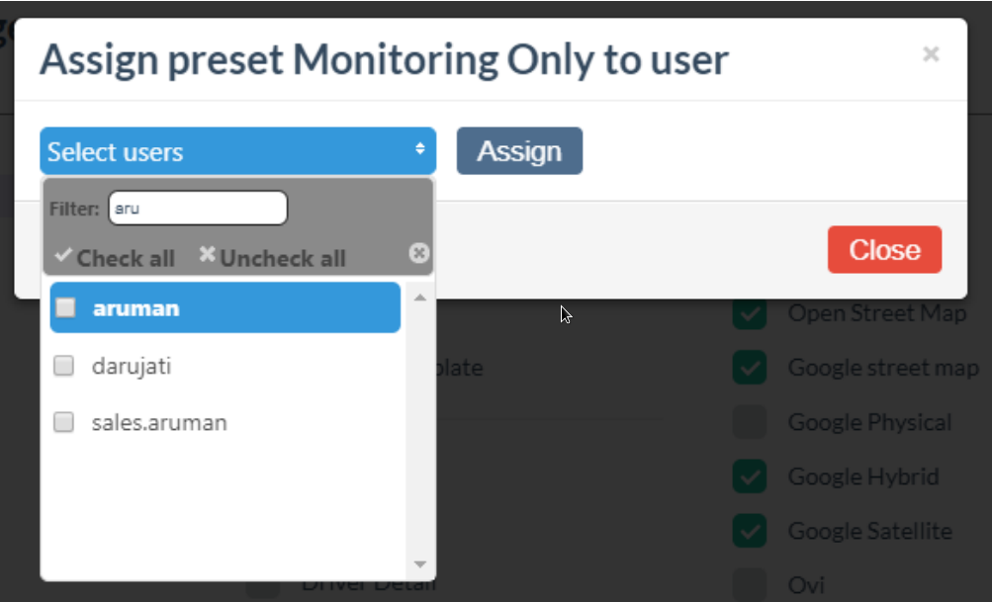Toggle the Google Satellite checkbox
This screenshot has width=992, height=602.
click(x=751, y=532)
